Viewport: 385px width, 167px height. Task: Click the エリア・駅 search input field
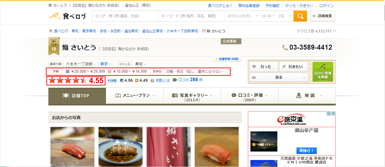[x=125, y=16]
